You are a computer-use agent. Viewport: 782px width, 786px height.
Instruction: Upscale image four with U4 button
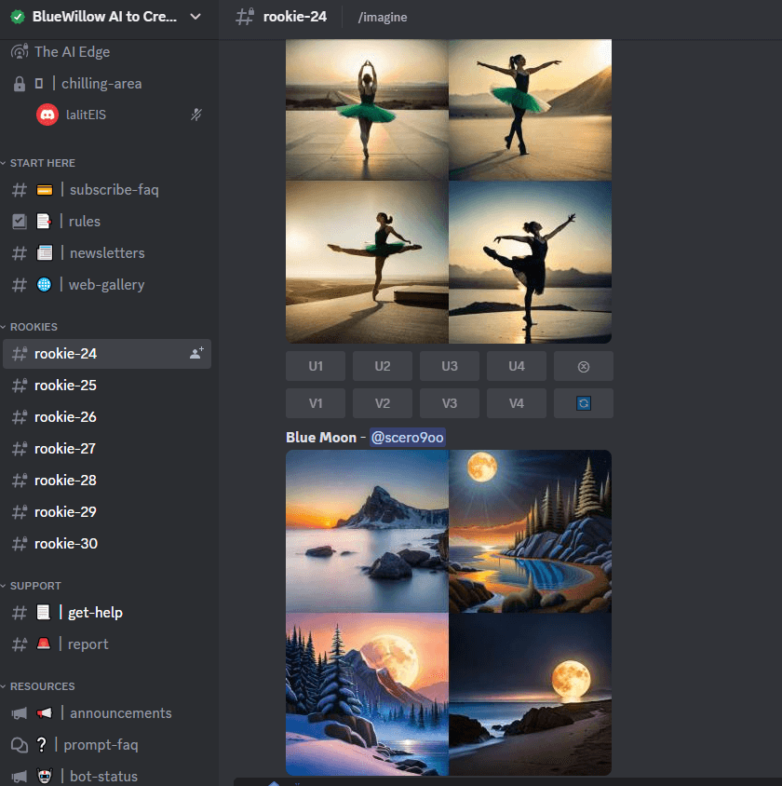pos(517,366)
